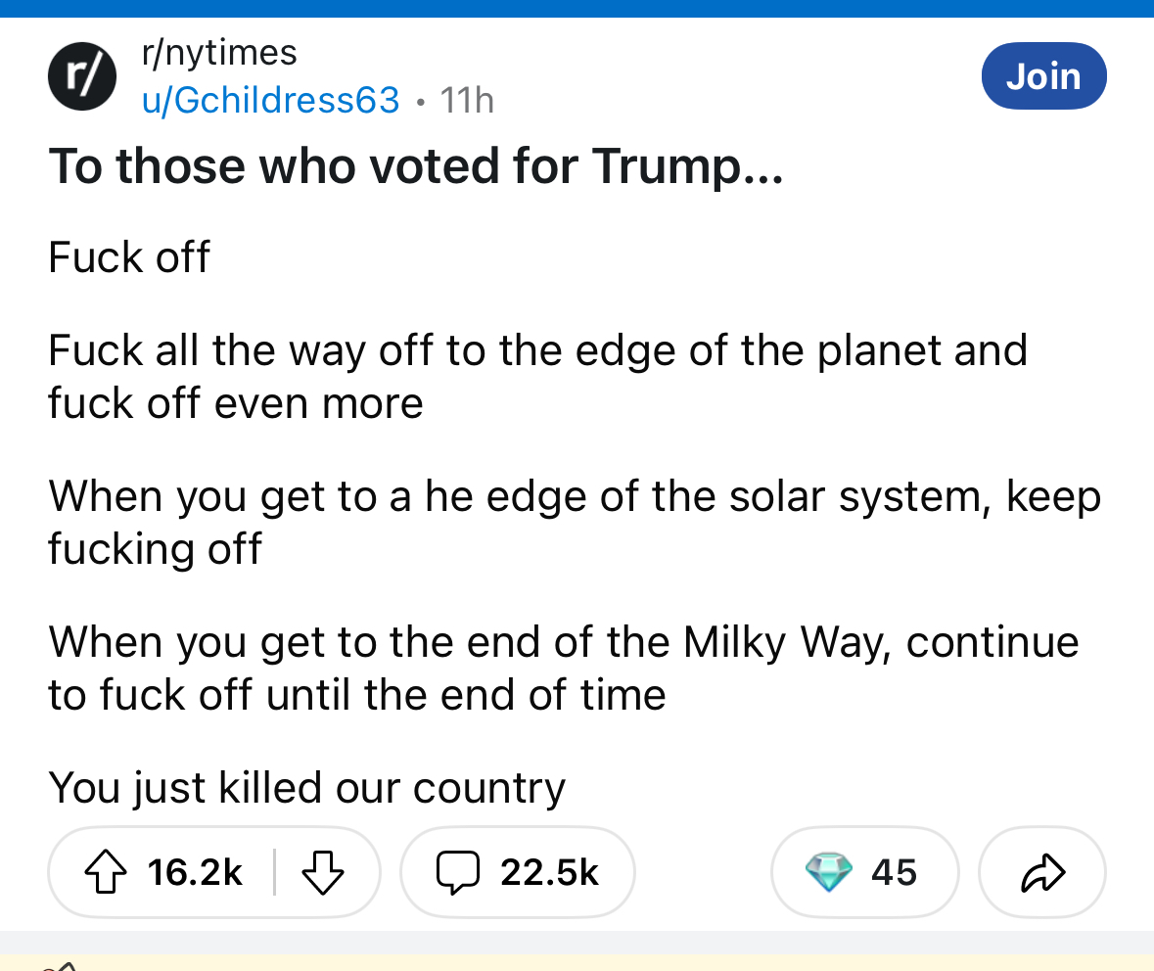Open user profile u/Gchildress63
The height and width of the screenshot is (971, 1154).
271,100
